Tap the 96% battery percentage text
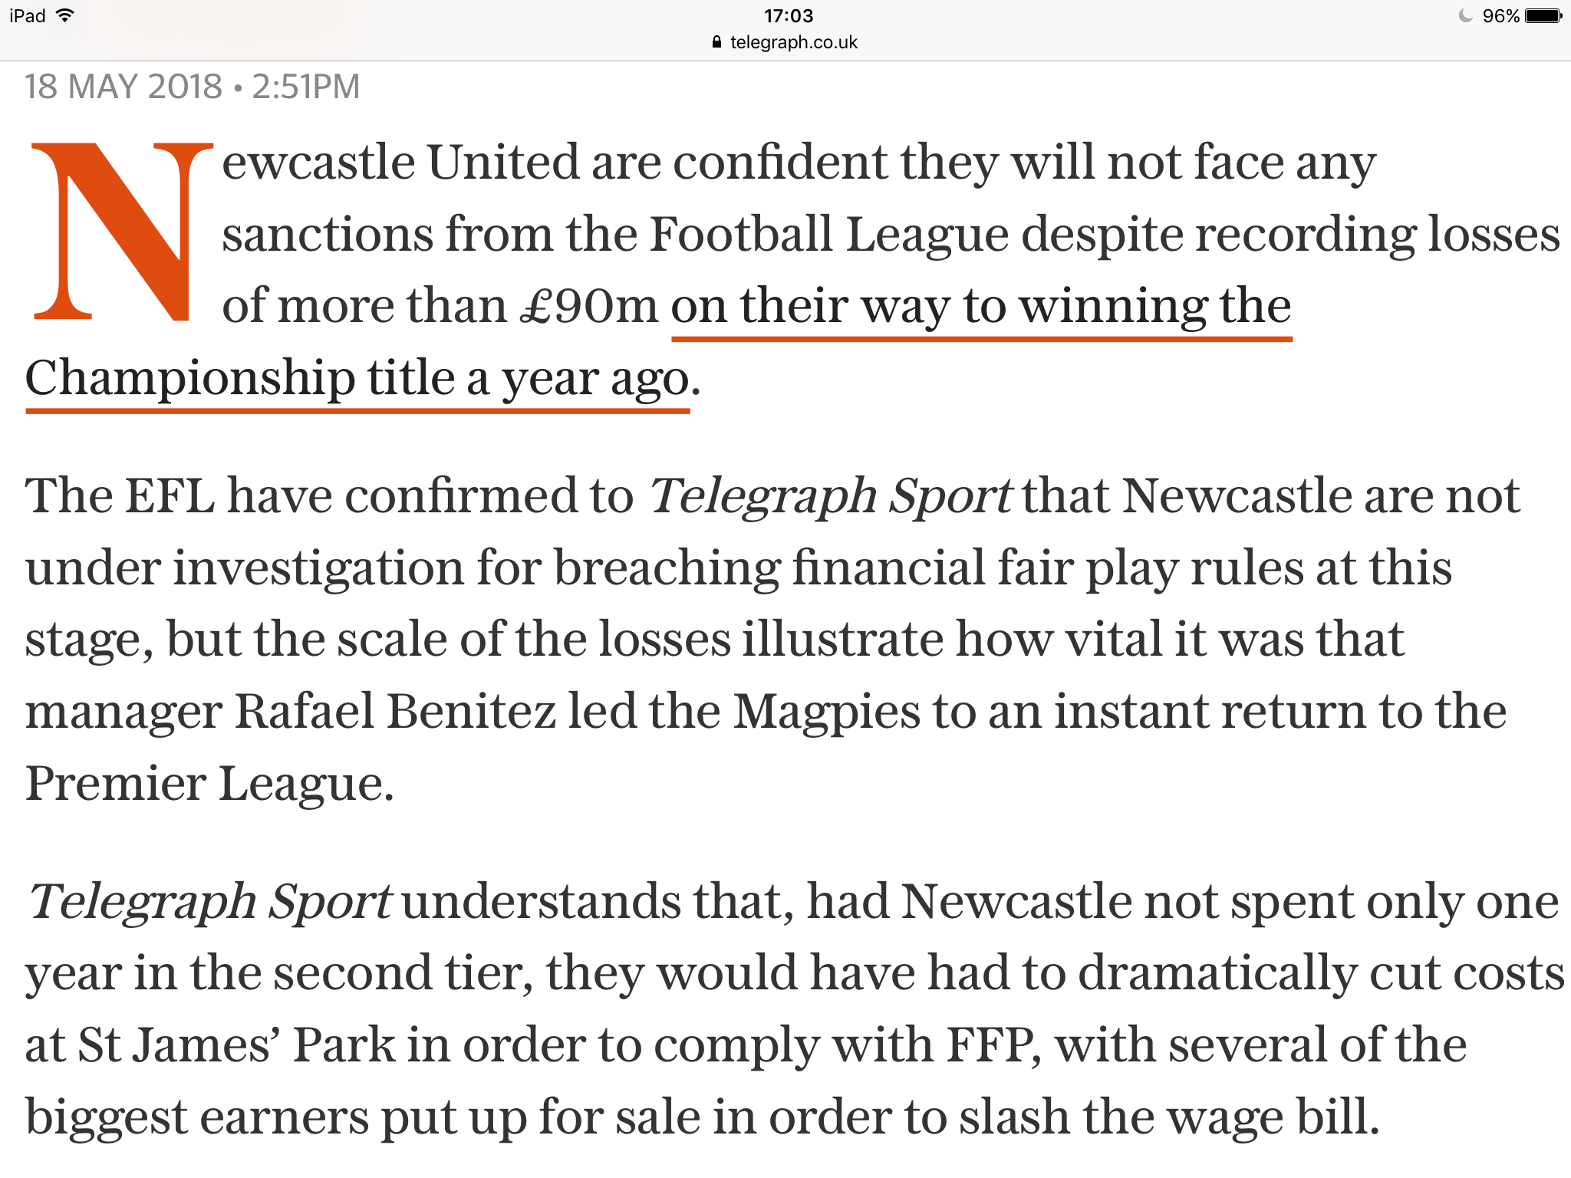This screenshot has width=1571, height=1178. click(1500, 16)
